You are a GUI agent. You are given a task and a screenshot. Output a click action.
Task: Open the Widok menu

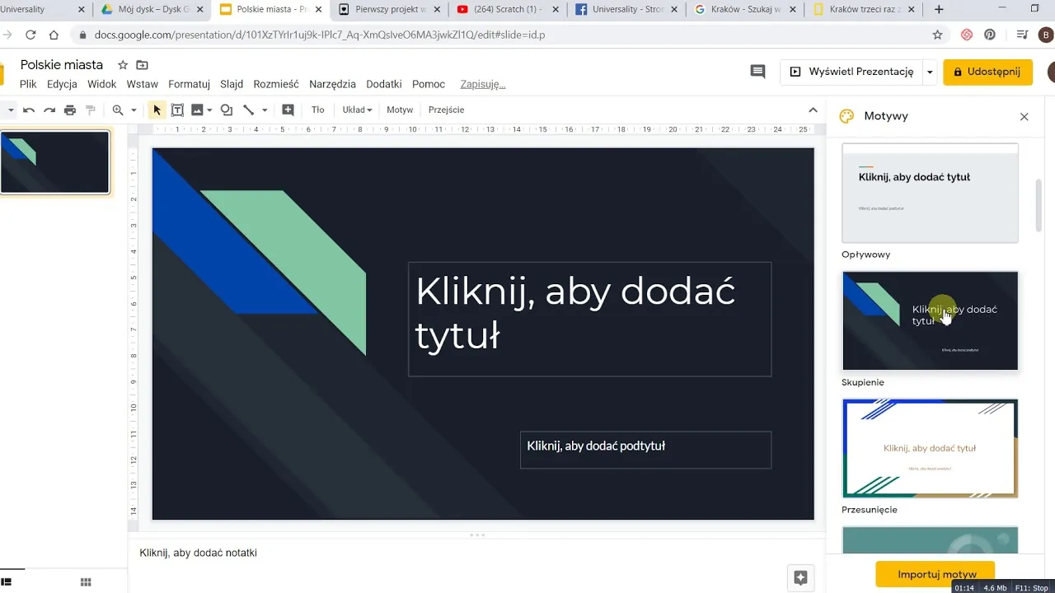point(102,84)
